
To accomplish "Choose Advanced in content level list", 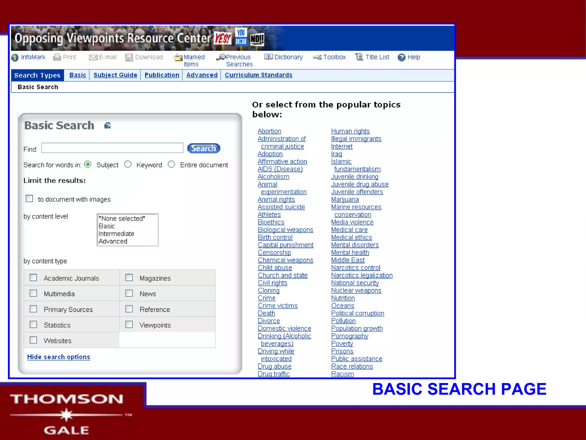I will click(x=113, y=241).
